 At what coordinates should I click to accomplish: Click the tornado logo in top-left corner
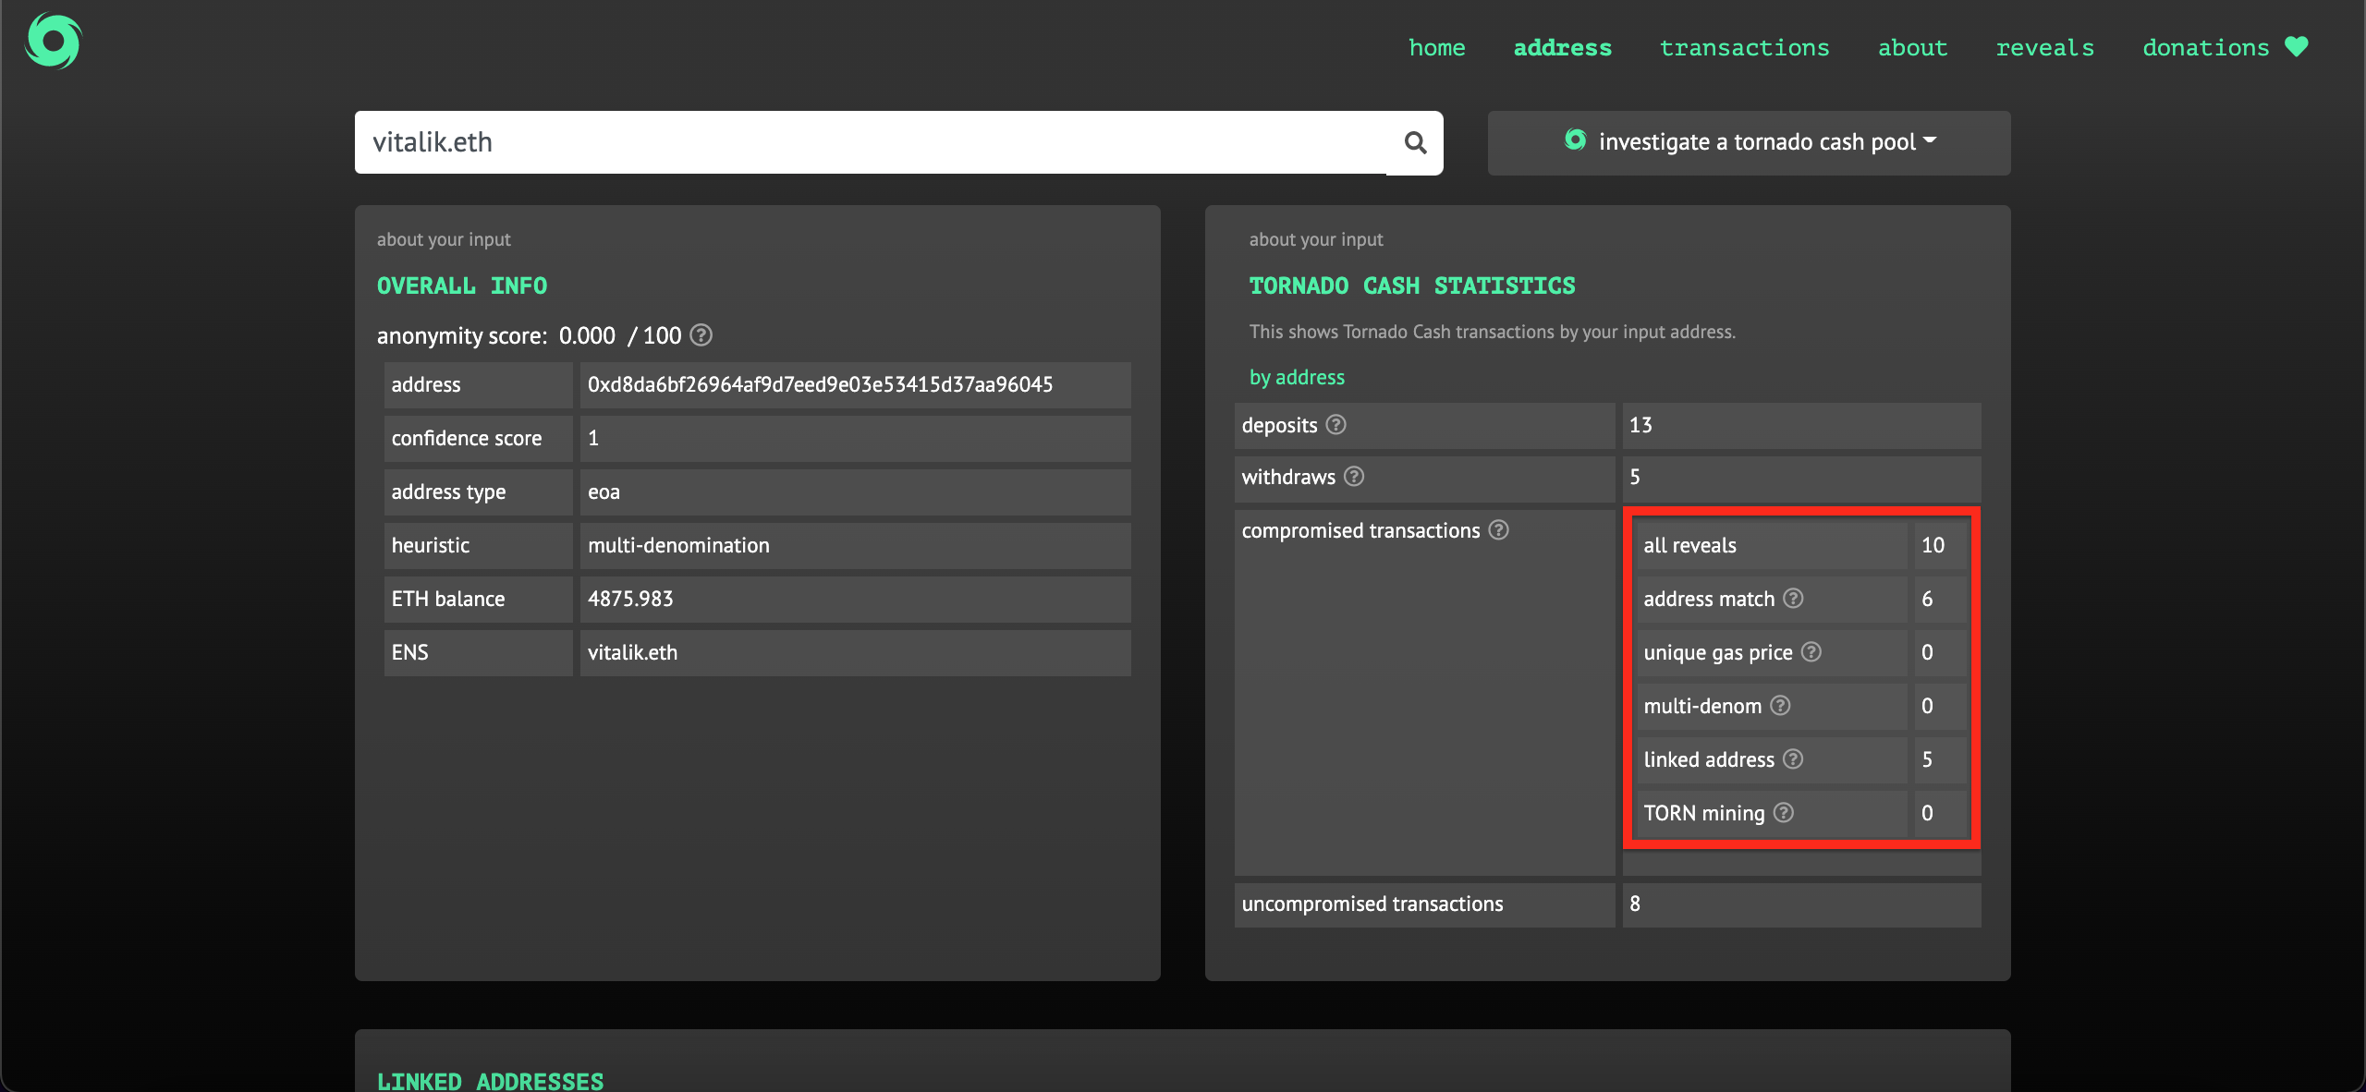point(54,42)
